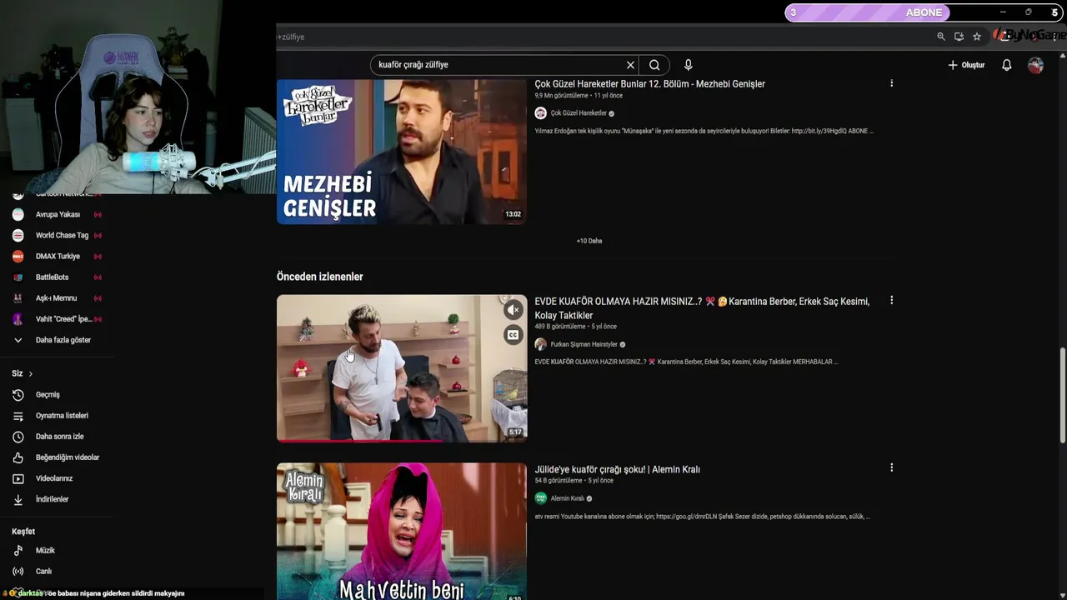Play the EVDE KUAFÖR video thumbnail
This screenshot has width=1067, height=600.
pos(402,367)
